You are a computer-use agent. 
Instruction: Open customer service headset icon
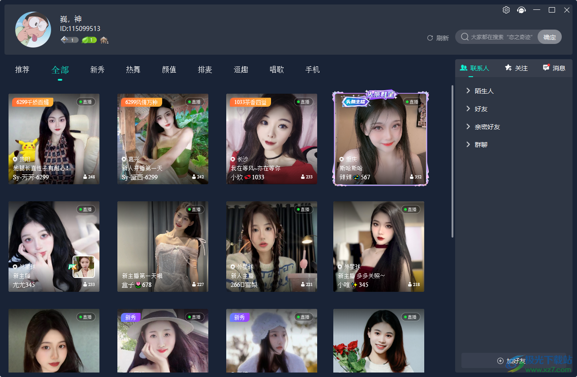pos(521,10)
